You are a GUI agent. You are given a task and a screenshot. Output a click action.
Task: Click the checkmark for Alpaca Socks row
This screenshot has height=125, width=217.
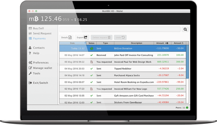(x=92, y=75)
